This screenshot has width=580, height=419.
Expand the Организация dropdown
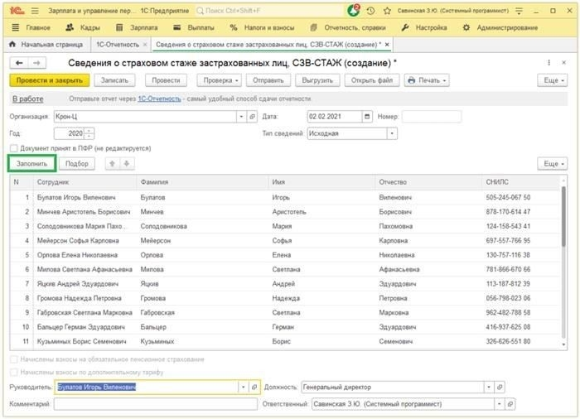241,117
